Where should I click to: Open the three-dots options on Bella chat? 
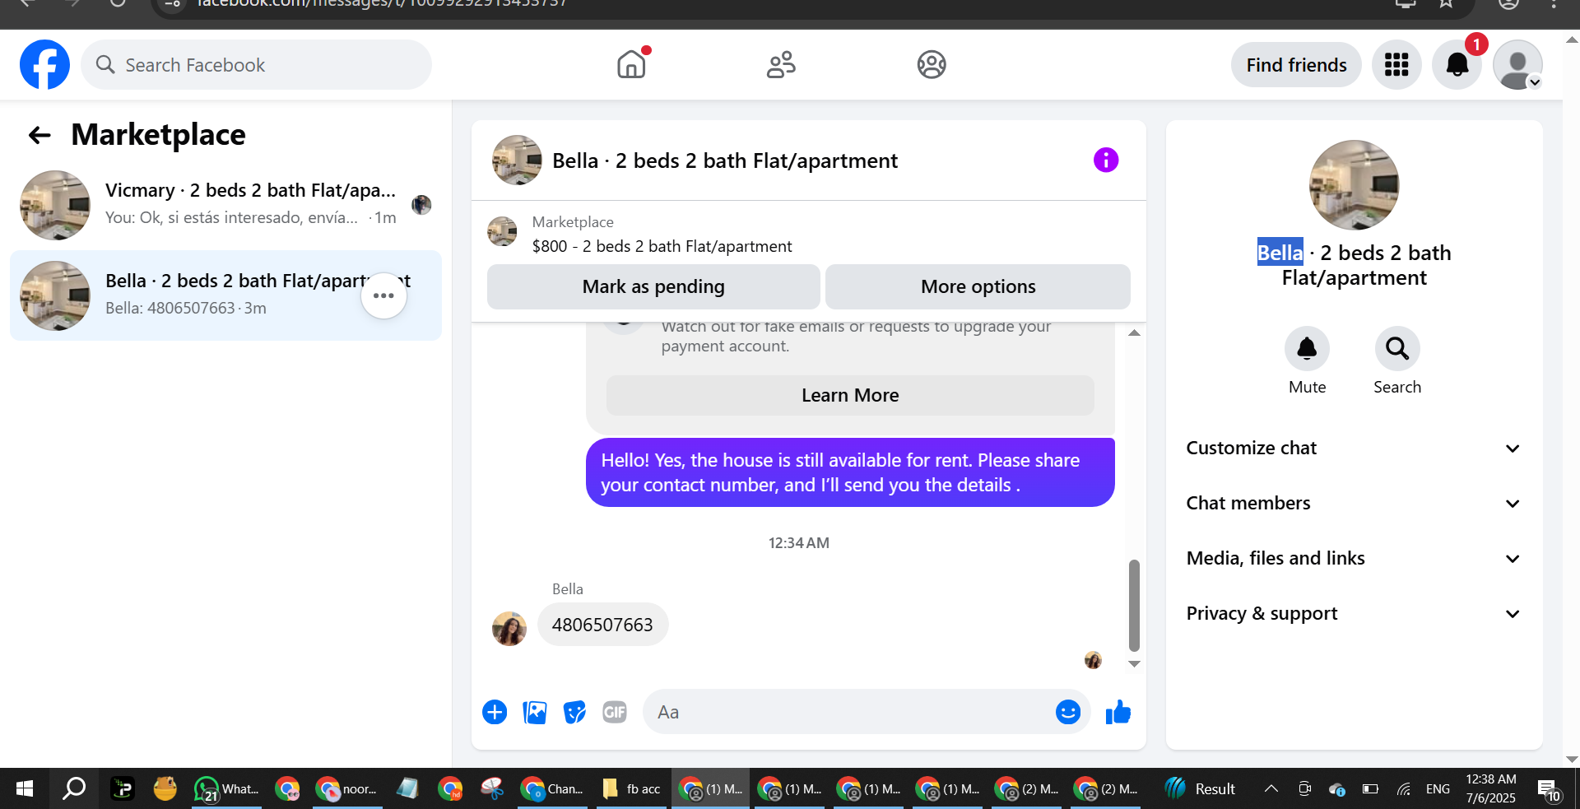383,295
